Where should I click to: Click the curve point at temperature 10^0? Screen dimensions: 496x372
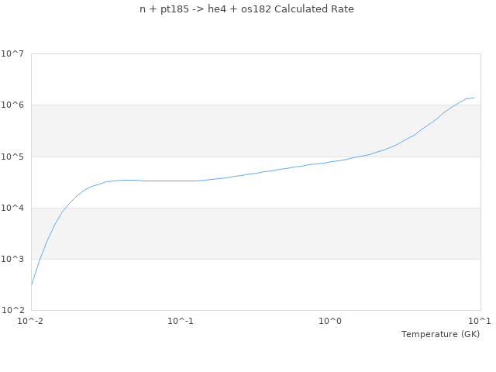tap(331, 162)
